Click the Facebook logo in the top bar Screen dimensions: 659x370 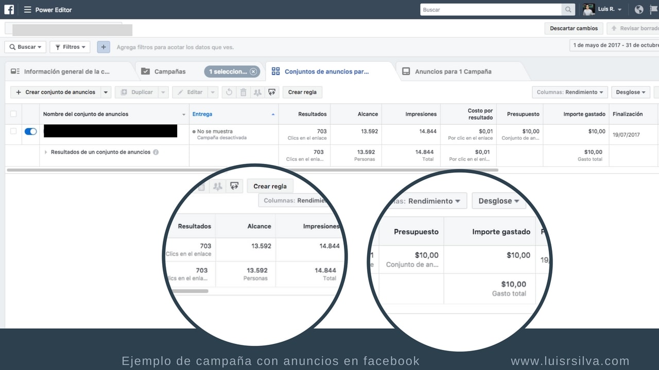click(9, 9)
